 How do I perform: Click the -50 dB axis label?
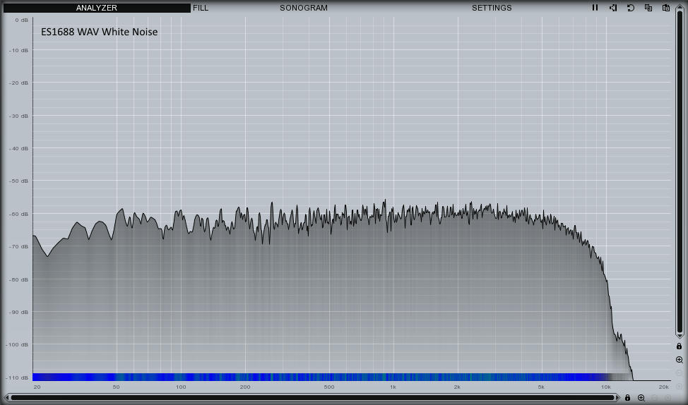point(18,181)
